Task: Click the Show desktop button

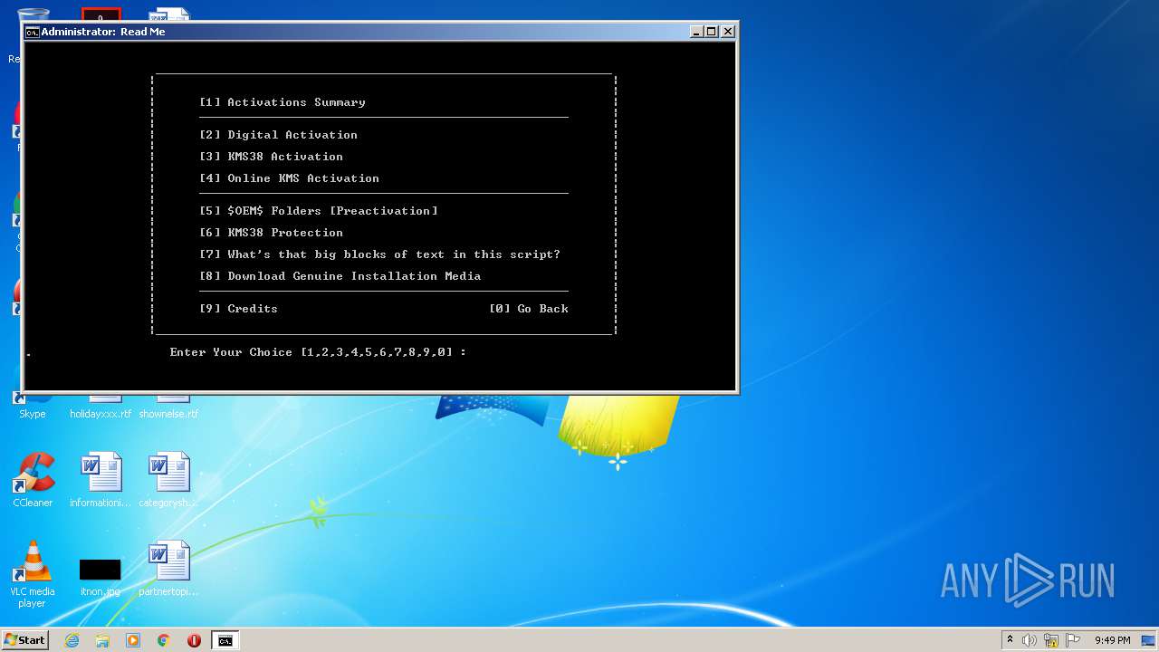Action: pos(1150,640)
